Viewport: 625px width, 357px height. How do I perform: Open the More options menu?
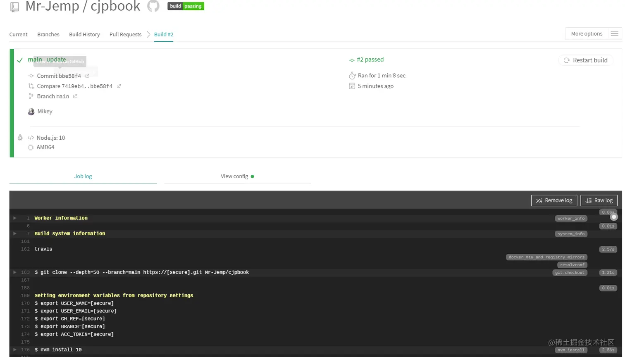click(587, 33)
